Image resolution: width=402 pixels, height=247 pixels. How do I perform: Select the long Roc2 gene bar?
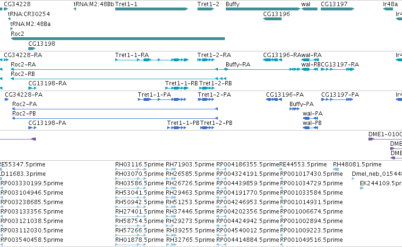[118, 39]
